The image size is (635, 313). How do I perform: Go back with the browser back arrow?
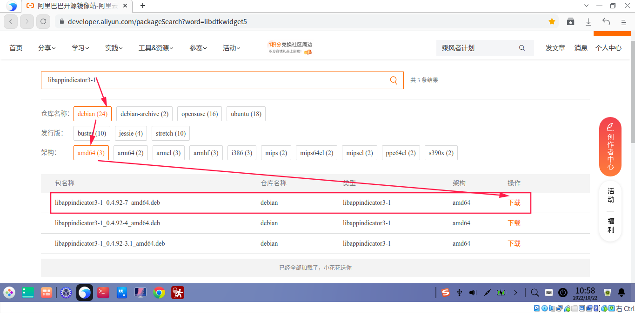[x=11, y=21]
